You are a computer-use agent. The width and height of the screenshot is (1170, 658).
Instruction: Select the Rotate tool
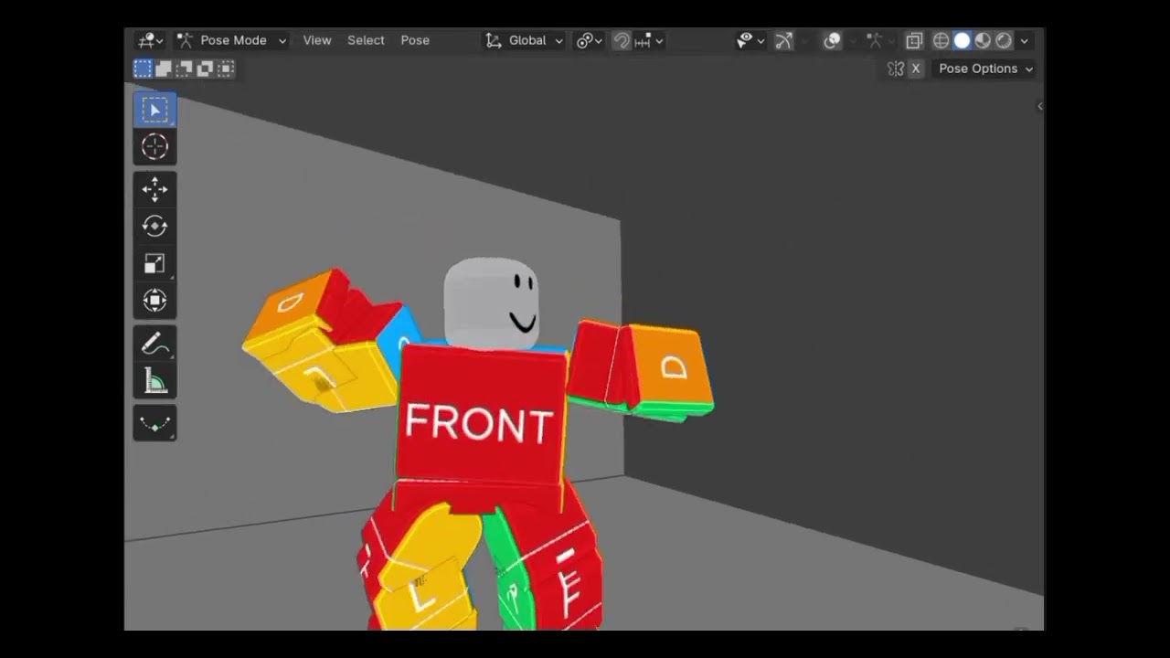[154, 226]
